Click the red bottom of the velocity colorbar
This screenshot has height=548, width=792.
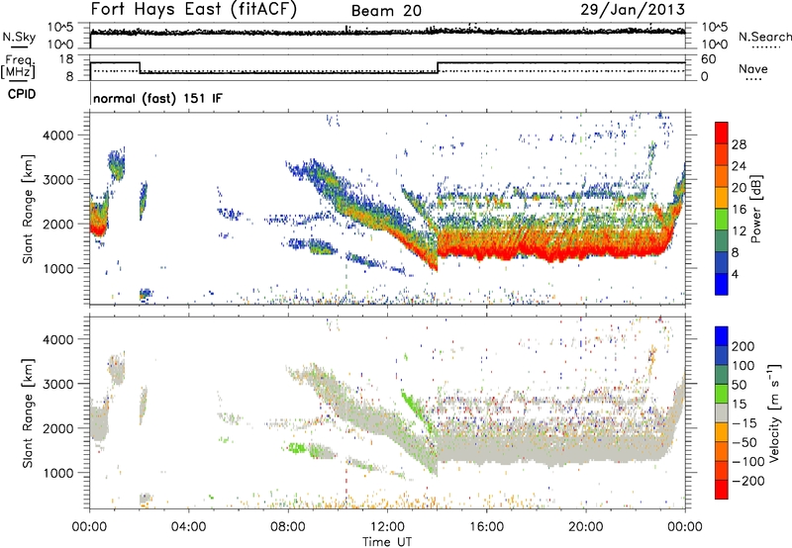pos(722,490)
